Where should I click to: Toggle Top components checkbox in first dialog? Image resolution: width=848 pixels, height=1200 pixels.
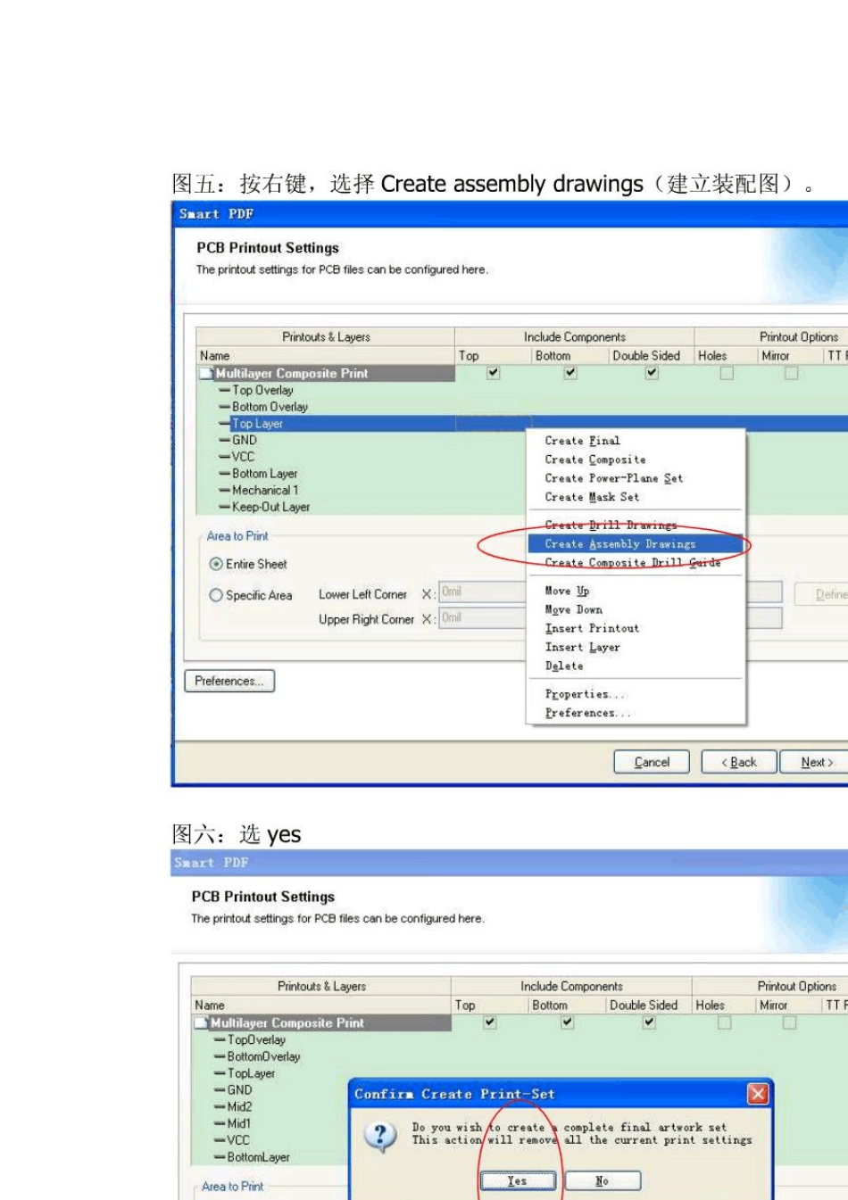494,373
